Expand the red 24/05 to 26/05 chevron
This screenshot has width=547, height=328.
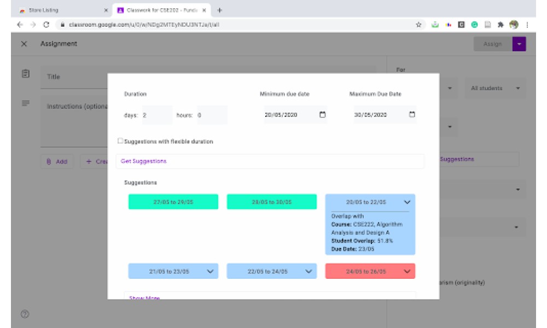pos(407,271)
